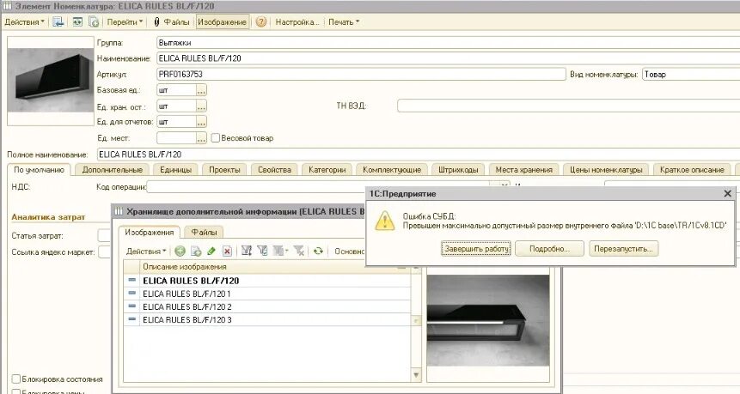
Task: Close the 1С:Предприятие error dialog
Action: (727, 194)
